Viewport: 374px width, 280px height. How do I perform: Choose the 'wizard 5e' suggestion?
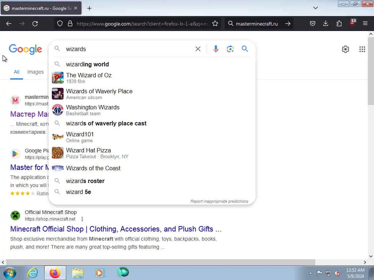pyautogui.click(x=152, y=192)
